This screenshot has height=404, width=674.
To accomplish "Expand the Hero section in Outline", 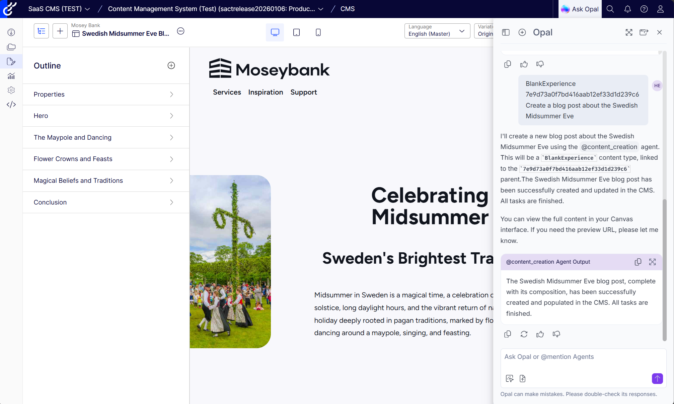I will click(171, 116).
